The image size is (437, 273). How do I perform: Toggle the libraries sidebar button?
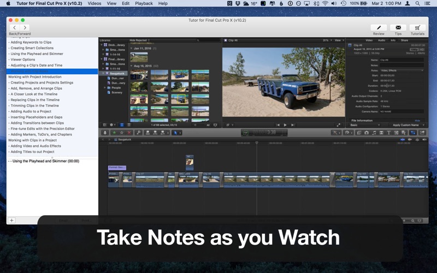(105, 125)
